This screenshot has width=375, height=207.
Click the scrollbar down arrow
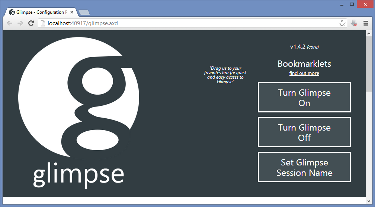369,201
